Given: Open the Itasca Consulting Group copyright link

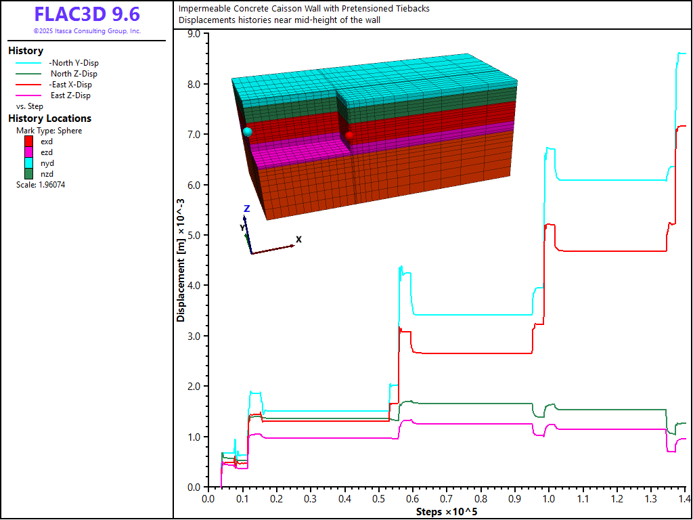Looking at the screenshot, I should click(87, 31).
